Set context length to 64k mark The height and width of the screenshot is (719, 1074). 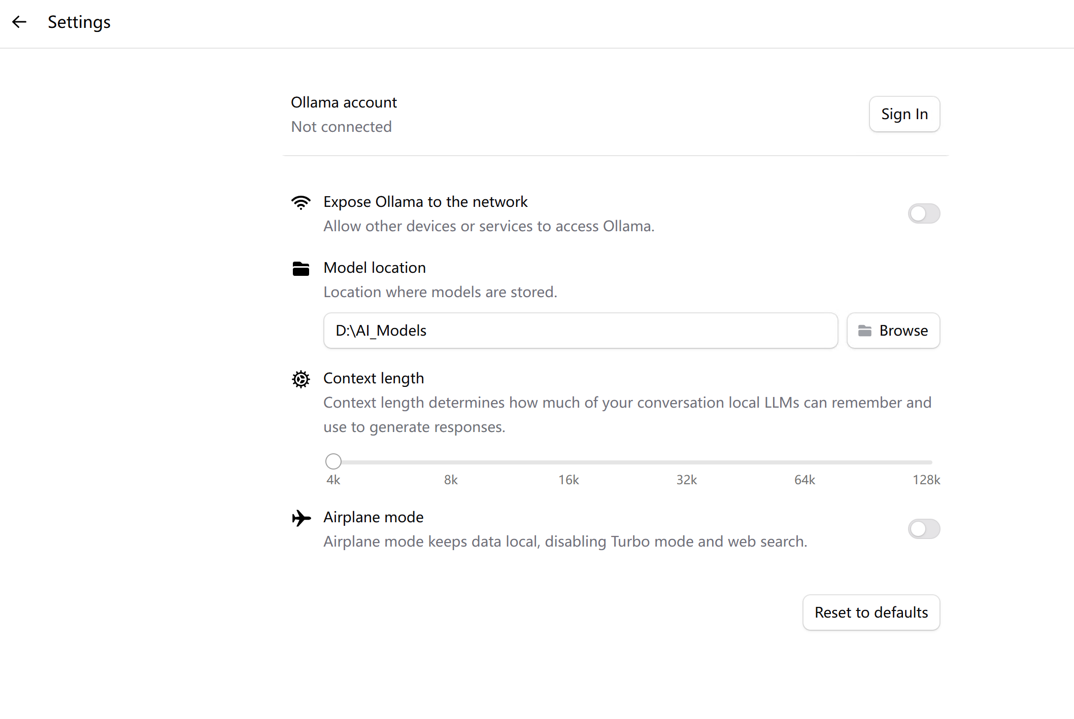pyautogui.click(x=804, y=462)
